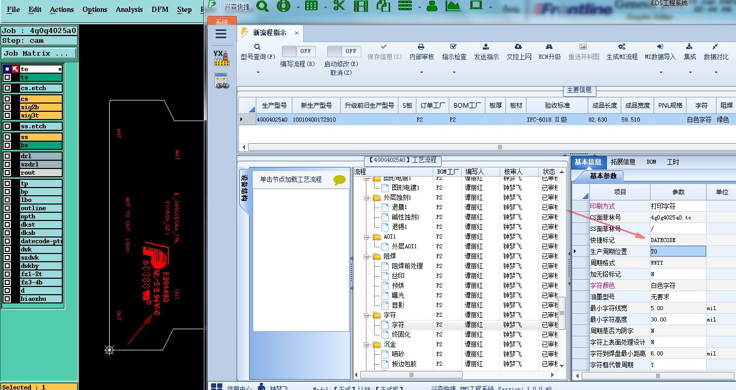This screenshot has width=736, height=390.
Task: Click 文控上网 cloud upload button
Action: 519,52
